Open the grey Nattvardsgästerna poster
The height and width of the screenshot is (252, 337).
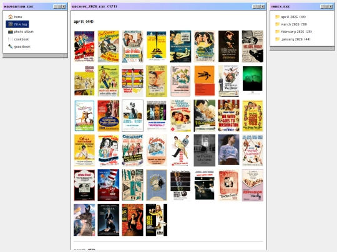click(205, 151)
